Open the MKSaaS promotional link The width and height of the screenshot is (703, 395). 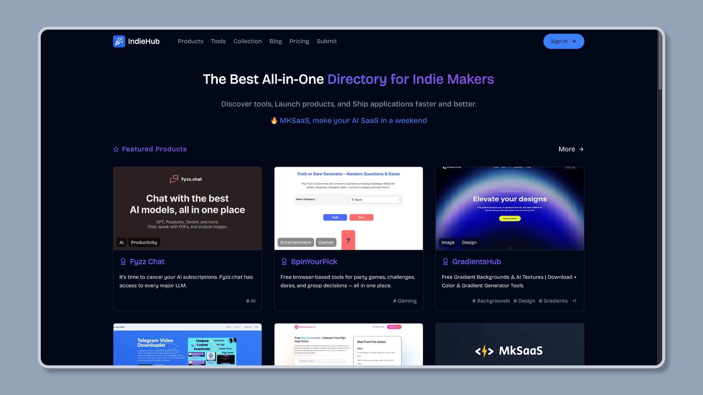click(x=349, y=120)
